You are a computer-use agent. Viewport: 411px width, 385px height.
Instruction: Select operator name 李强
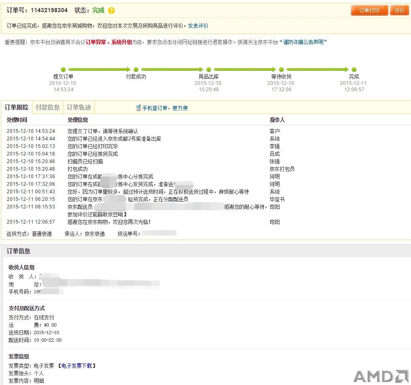[275, 146]
